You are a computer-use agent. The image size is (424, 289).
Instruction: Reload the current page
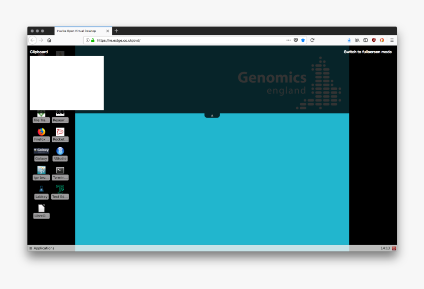[312, 40]
